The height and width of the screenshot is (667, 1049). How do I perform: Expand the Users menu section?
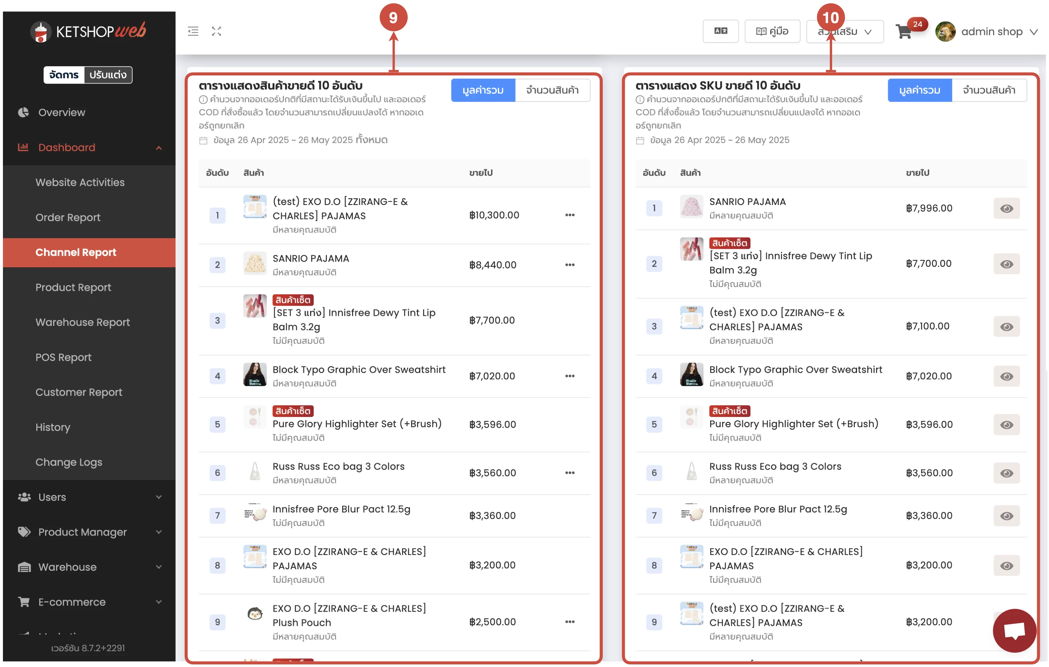pos(159,497)
